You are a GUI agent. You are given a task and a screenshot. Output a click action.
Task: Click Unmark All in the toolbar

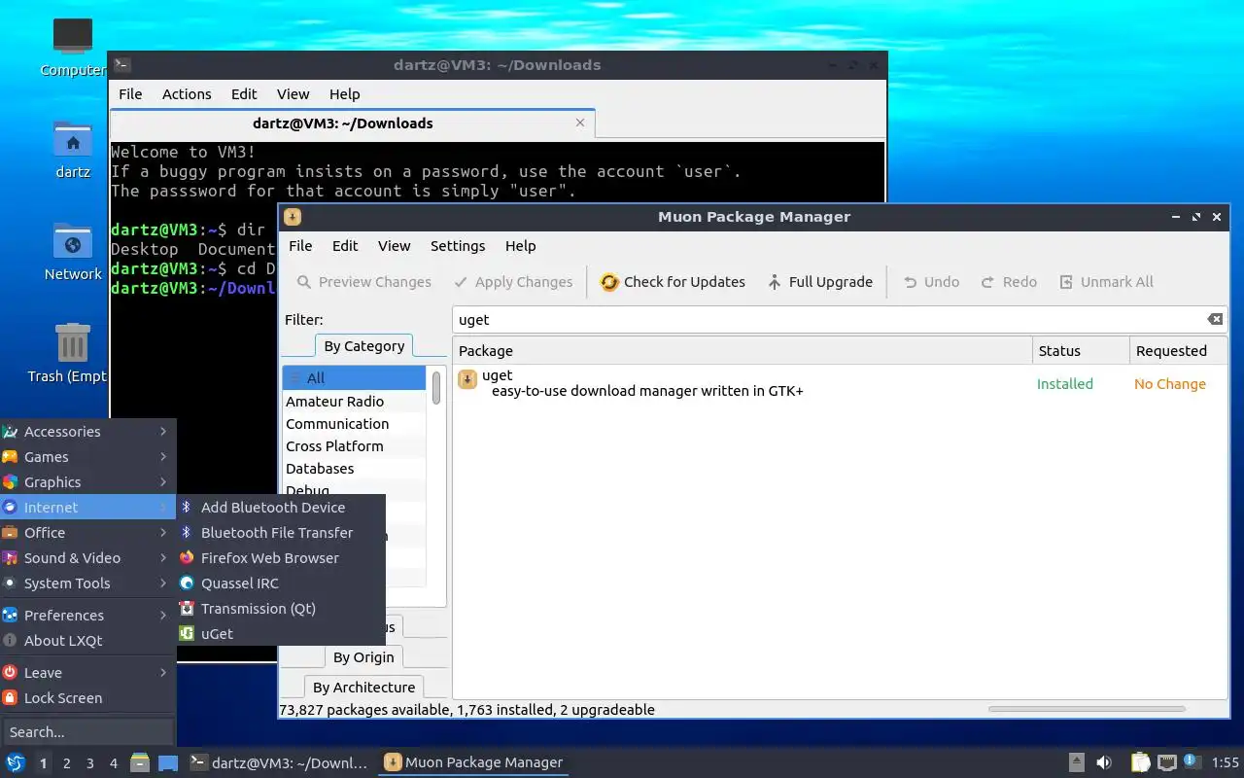[1106, 282]
